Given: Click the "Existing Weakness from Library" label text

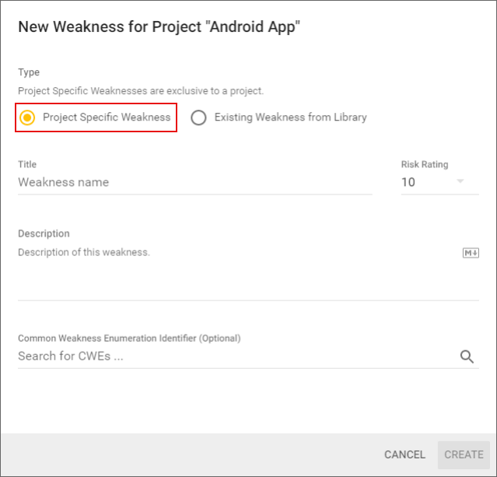Looking at the screenshot, I should pyautogui.click(x=290, y=117).
